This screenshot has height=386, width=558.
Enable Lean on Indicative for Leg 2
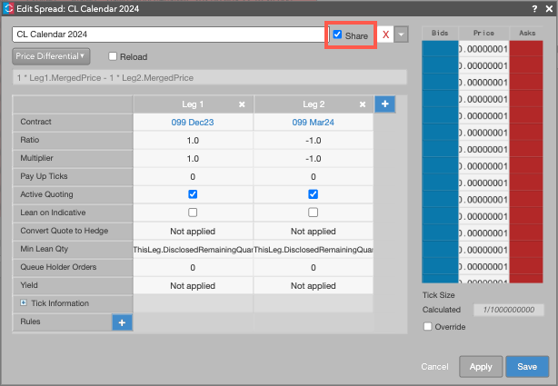point(313,213)
